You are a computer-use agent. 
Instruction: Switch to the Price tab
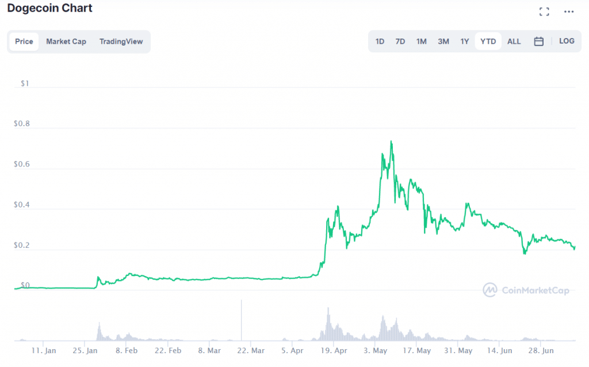(x=24, y=41)
